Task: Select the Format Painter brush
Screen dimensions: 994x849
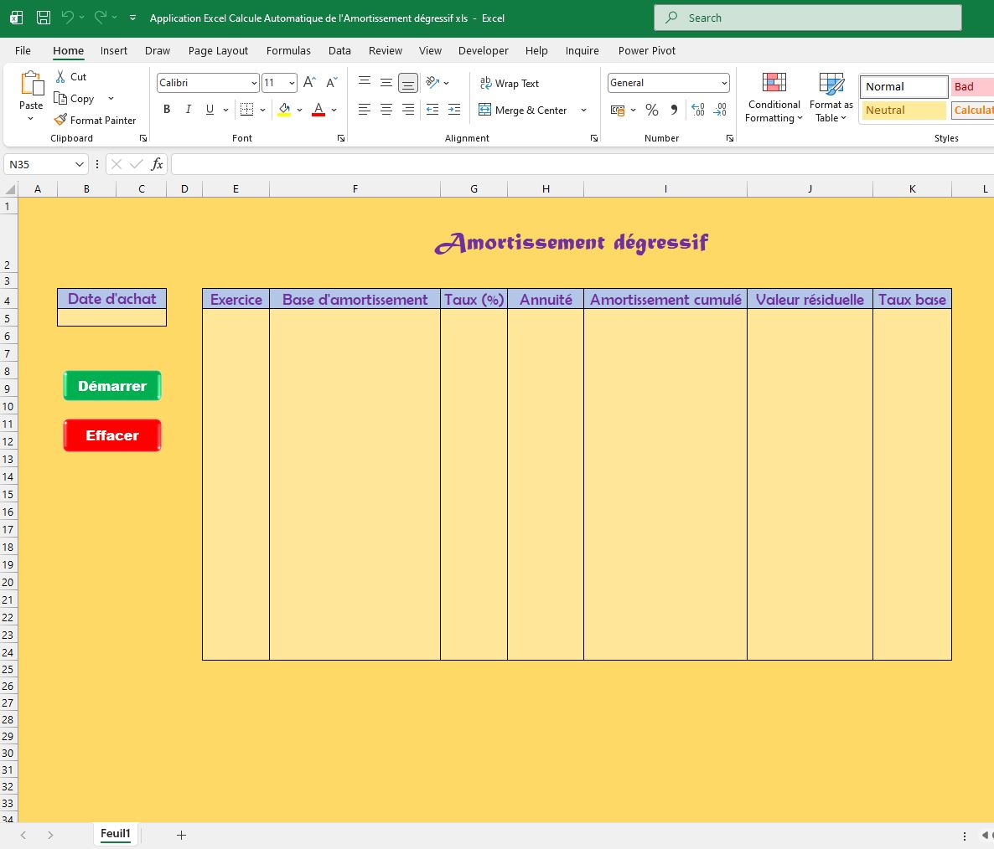Action: tap(60, 120)
